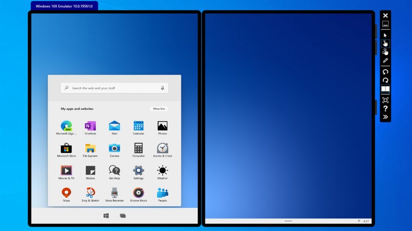Viewport: 412px width, 231px height.
Task: Select the pen input tool
Action: 385,61
